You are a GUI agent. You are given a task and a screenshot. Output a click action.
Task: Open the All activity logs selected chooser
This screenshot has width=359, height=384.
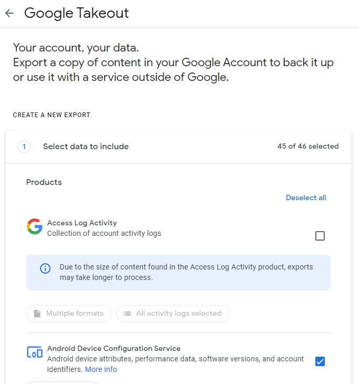click(x=173, y=314)
